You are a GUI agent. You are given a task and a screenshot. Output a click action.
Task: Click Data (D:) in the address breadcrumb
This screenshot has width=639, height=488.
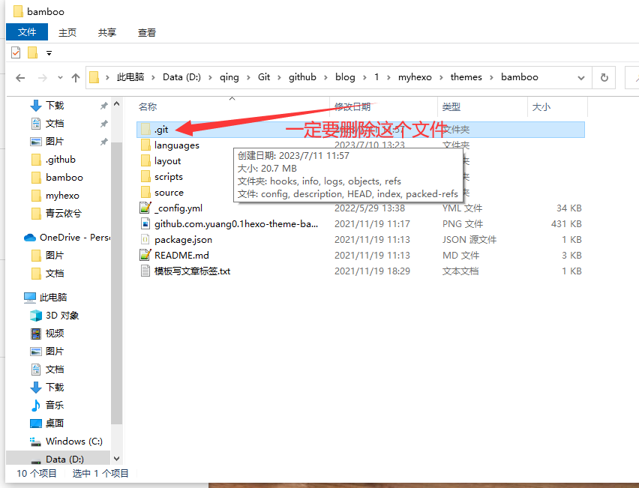(x=181, y=77)
